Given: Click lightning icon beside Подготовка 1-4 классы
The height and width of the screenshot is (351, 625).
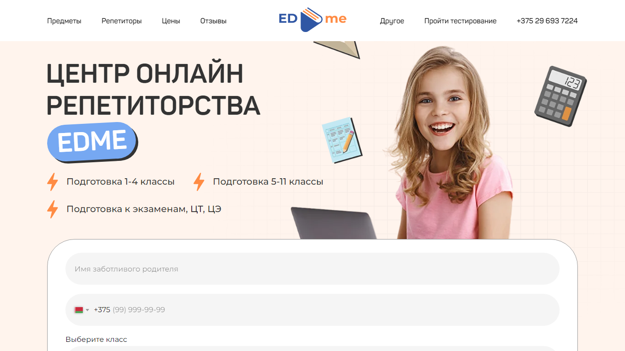Looking at the screenshot, I should pyautogui.click(x=53, y=182).
